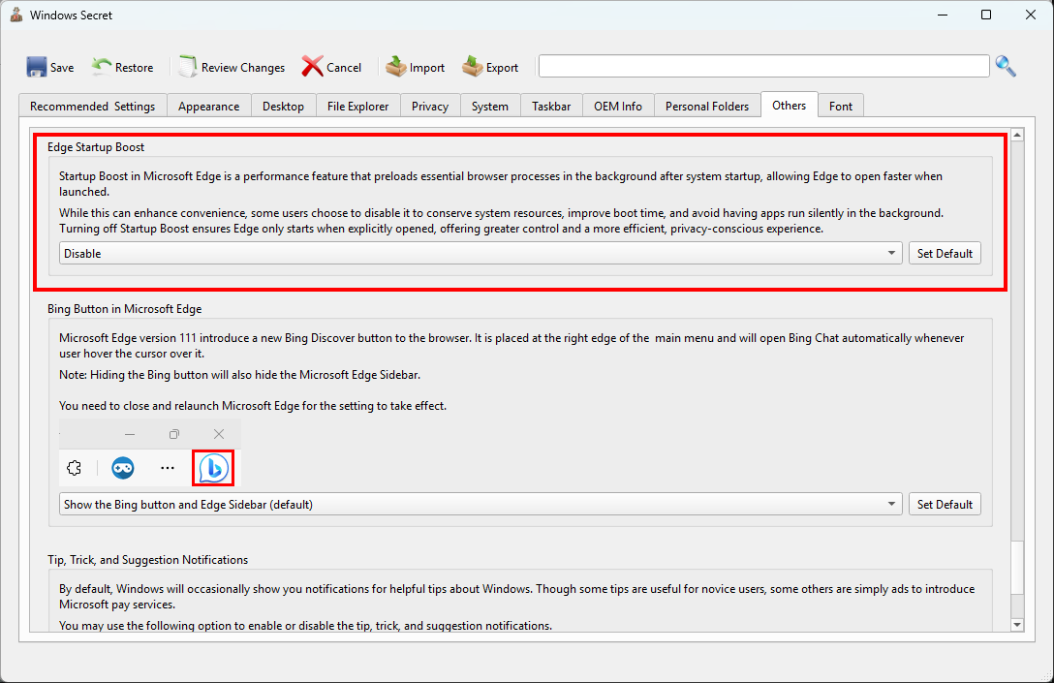Image resolution: width=1054 pixels, height=683 pixels.
Task: Click Set Default for Edge Startup Boost
Action: 945,254
